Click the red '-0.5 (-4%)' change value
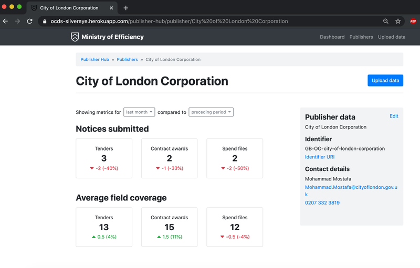This screenshot has height=268, width=420. point(238,237)
